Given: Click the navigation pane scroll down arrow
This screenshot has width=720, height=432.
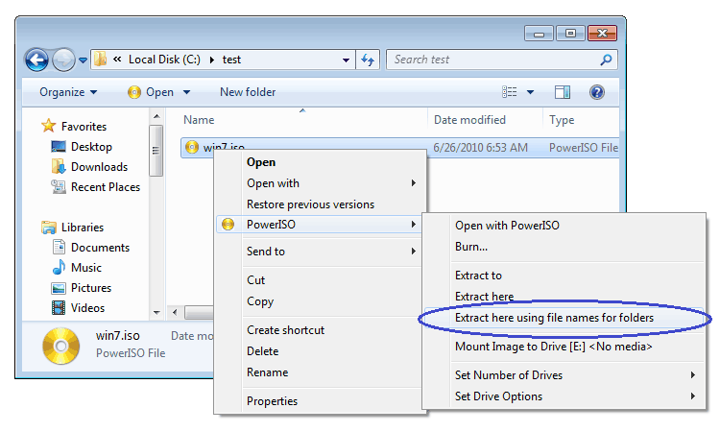Looking at the screenshot, I should coord(156,313).
